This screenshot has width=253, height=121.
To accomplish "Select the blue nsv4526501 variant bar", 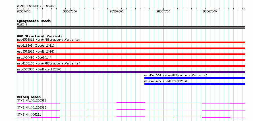I will (x=195, y=78).
